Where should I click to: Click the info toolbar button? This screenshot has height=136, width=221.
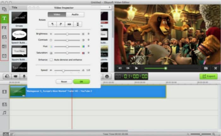(107, 77)
